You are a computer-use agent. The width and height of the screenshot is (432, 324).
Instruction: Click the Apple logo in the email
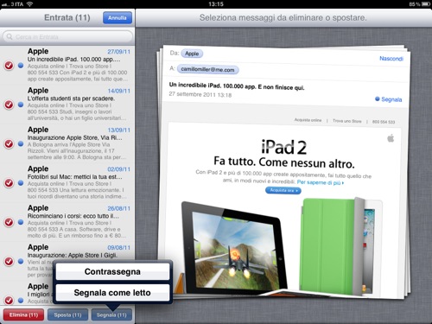coord(391,138)
